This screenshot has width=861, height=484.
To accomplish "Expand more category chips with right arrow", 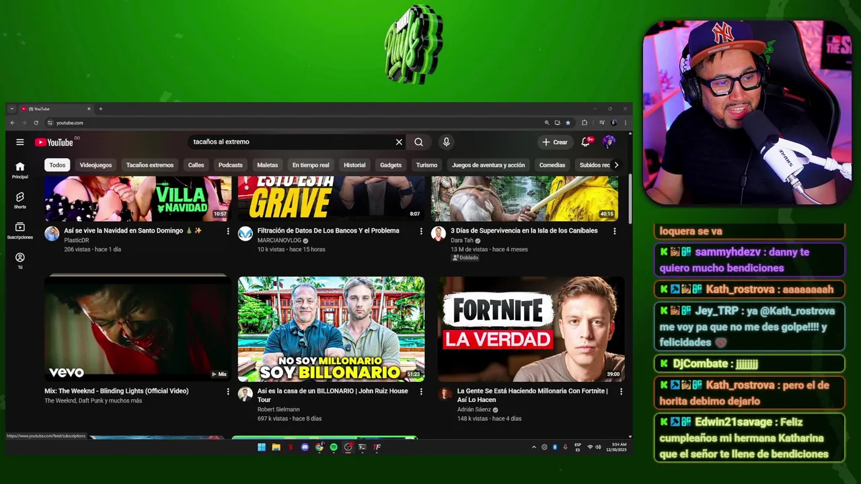I will coord(616,165).
